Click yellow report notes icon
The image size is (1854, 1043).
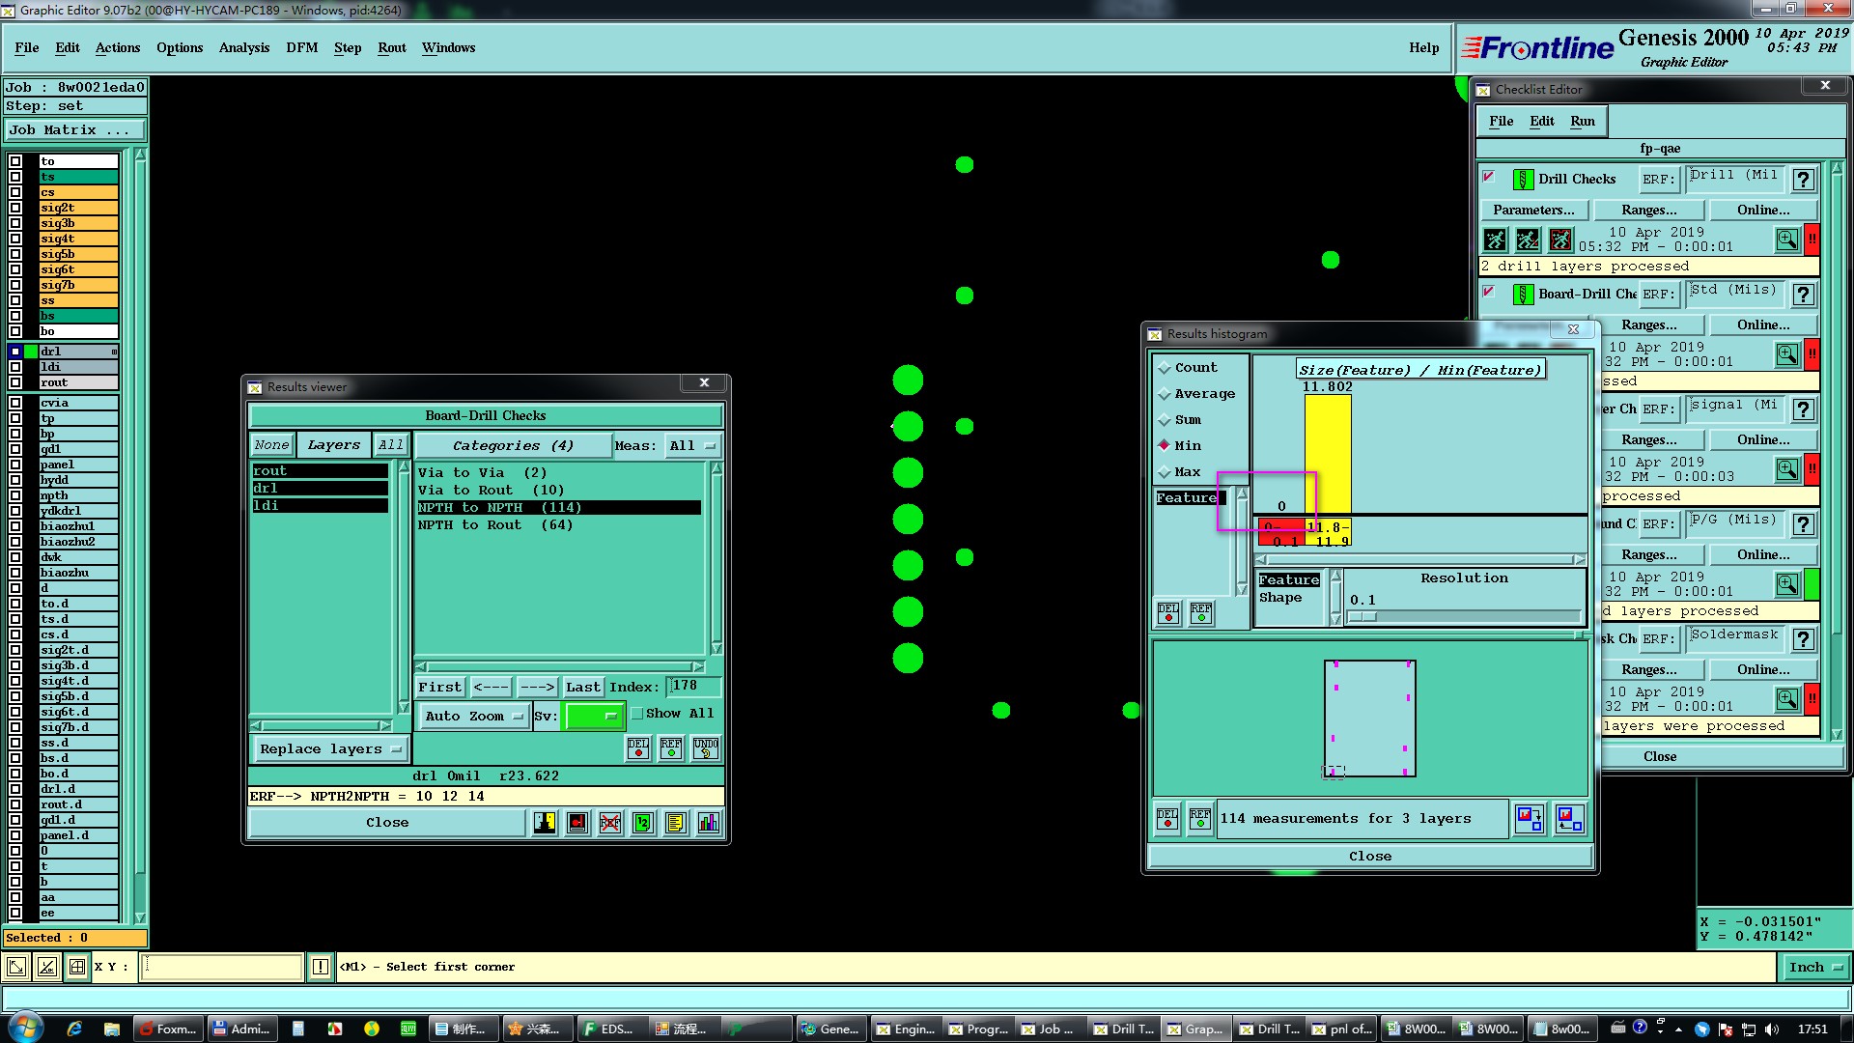pyautogui.click(x=675, y=823)
